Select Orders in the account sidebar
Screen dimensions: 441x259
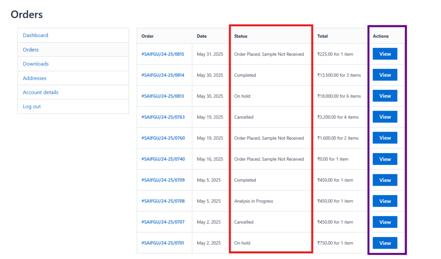point(31,49)
